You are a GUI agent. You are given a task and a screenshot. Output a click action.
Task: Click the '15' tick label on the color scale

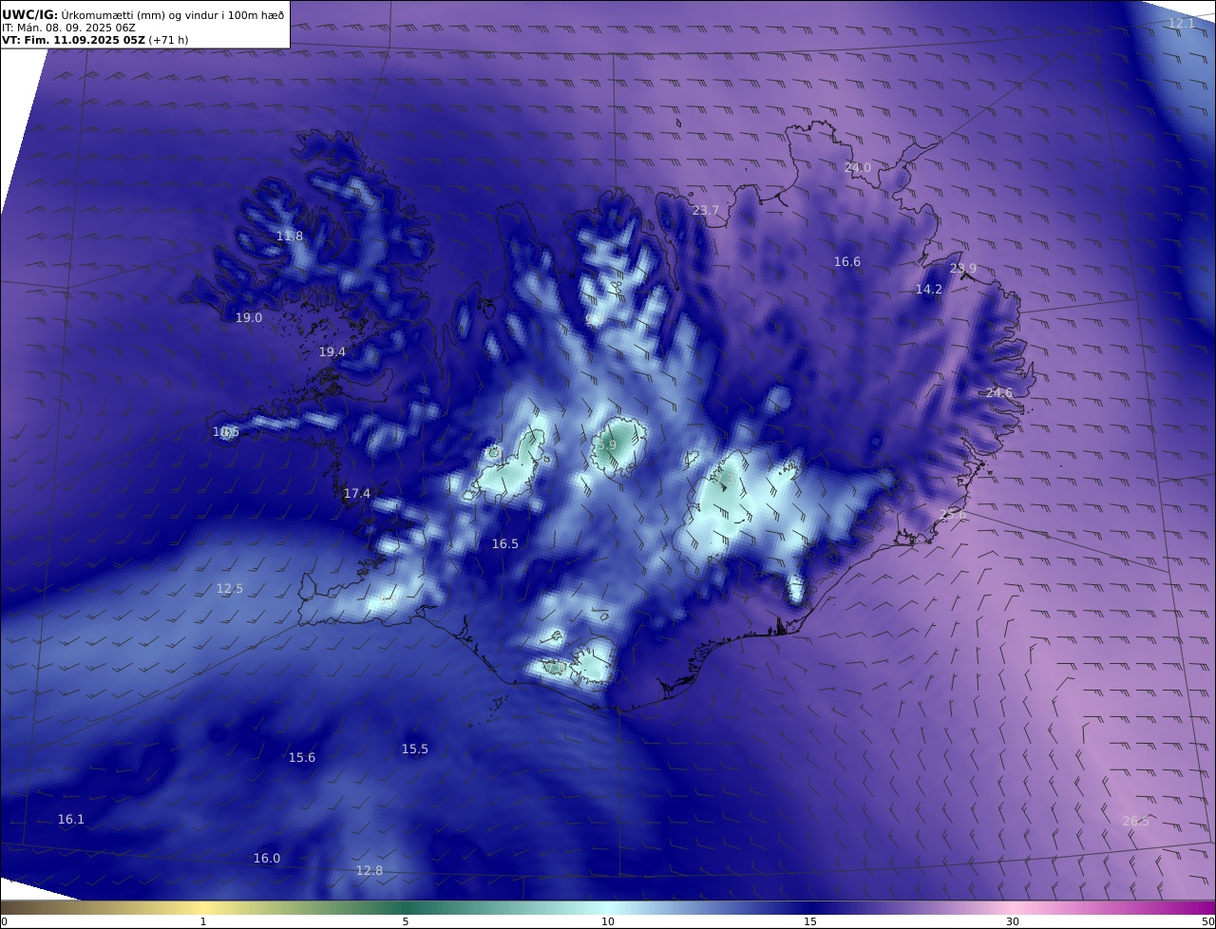click(810, 921)
